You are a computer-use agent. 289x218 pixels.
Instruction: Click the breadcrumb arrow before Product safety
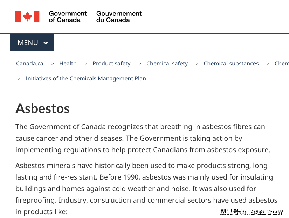[85, 64]
